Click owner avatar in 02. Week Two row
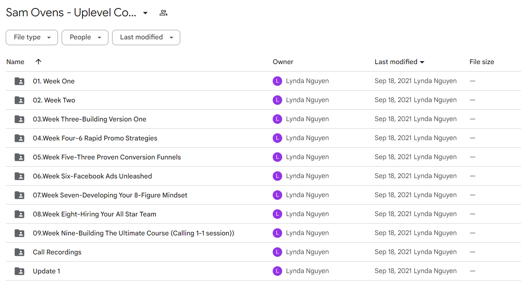The image size is (521, 287). [x=277, y=100]
